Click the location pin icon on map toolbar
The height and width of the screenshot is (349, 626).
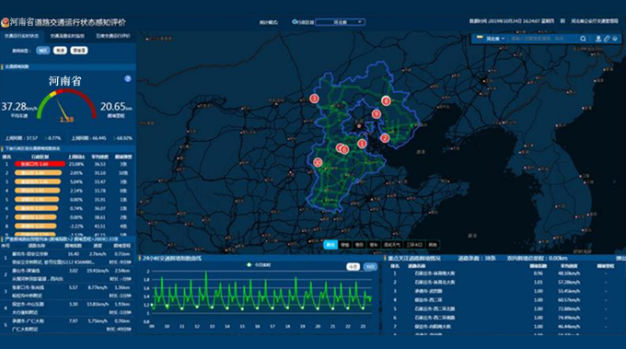598,39
